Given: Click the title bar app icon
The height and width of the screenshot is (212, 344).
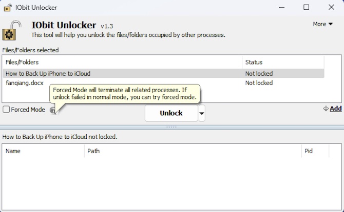Looking at the screenshot, I should [x=8, y=8].
